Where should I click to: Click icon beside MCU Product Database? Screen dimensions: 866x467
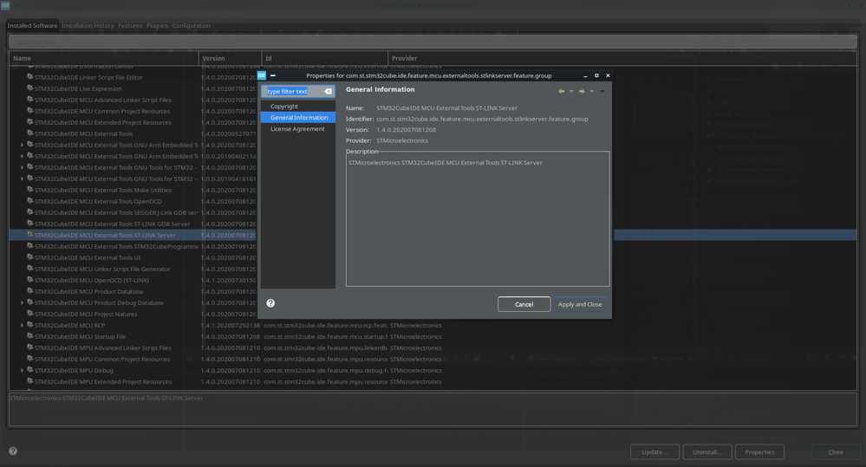tap(30, 291)
